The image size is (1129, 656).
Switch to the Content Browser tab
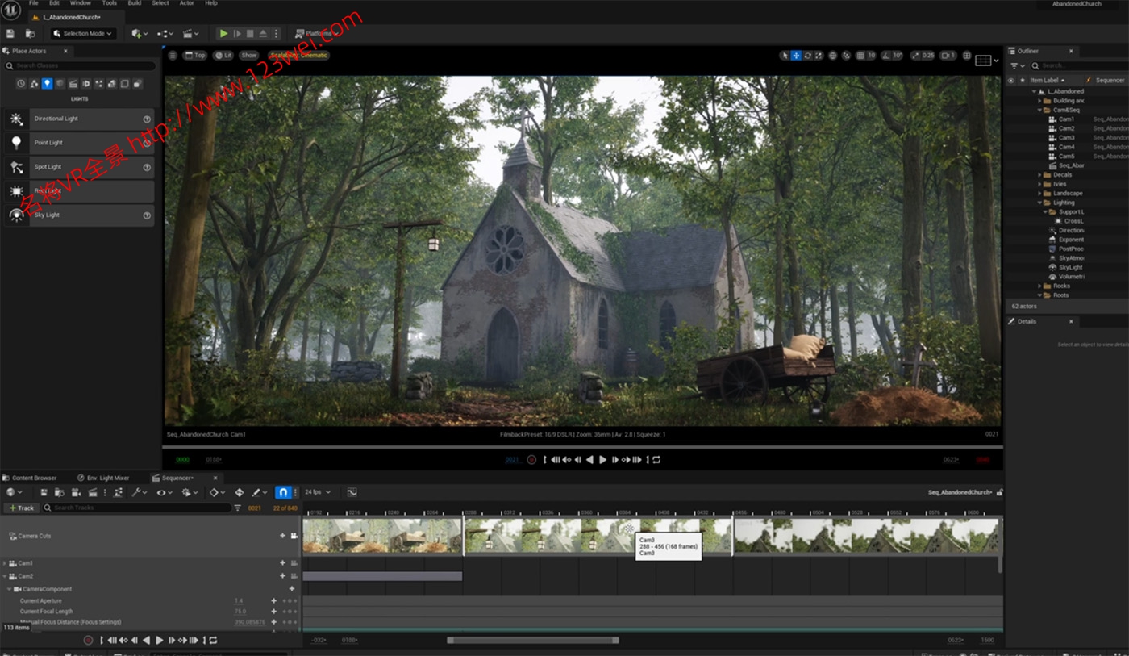[34, 478]
